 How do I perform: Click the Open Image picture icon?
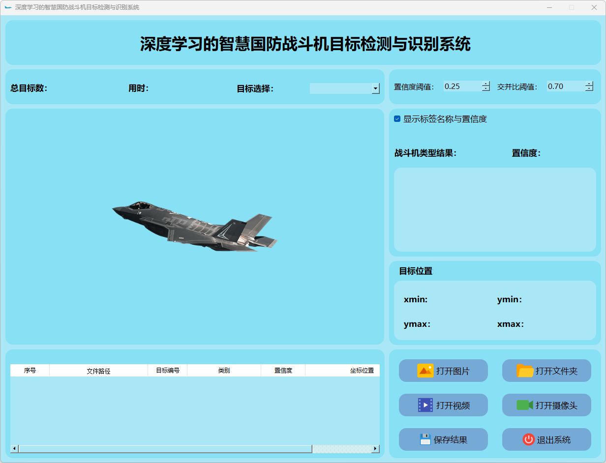425,371
